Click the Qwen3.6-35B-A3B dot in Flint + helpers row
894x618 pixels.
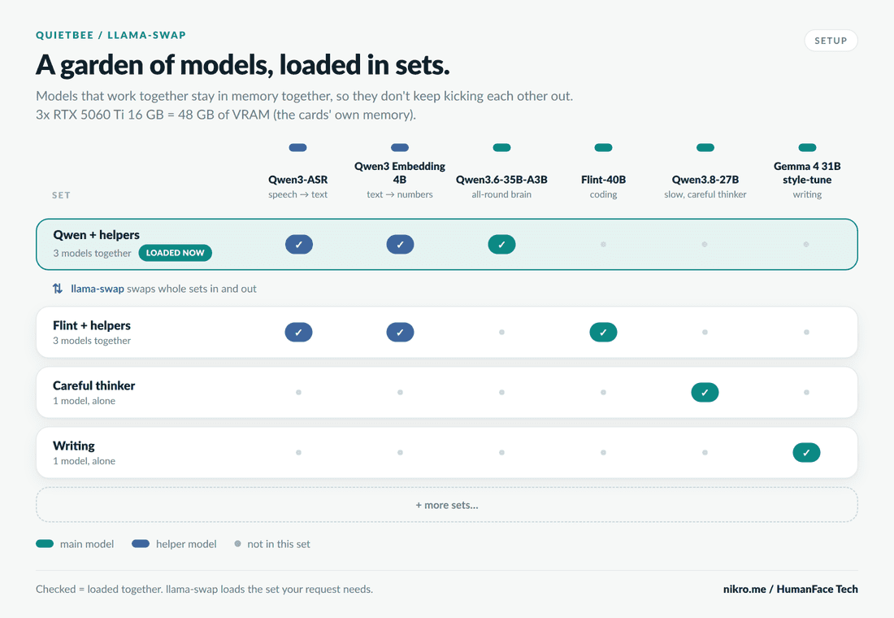(501, 332)
